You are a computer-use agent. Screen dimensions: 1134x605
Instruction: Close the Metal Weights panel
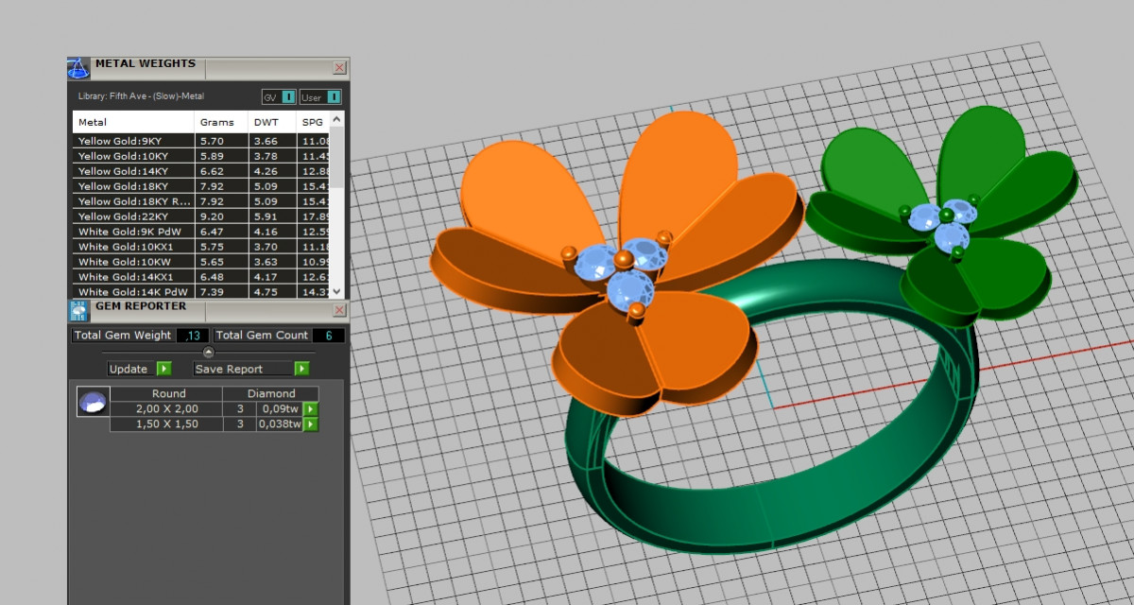tap(339, 68)
